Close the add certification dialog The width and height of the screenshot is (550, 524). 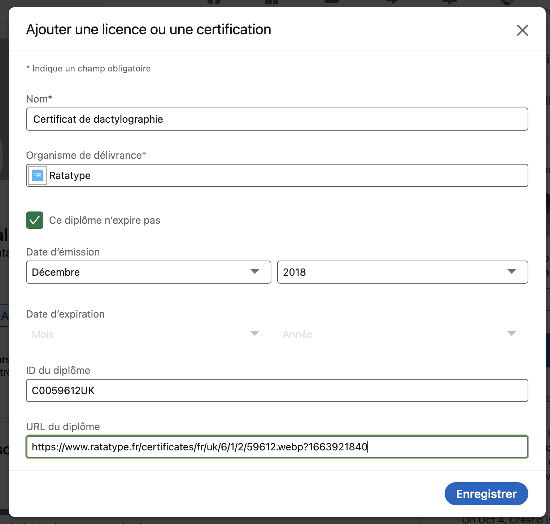pyautogui.click(x=522, y=30)
